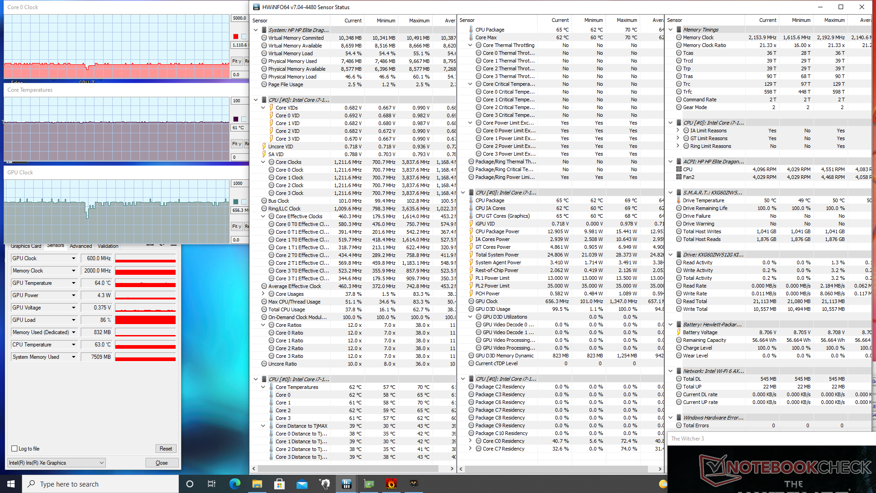Click thermometer icon beside Core Max row

click(x=471, y=37)
